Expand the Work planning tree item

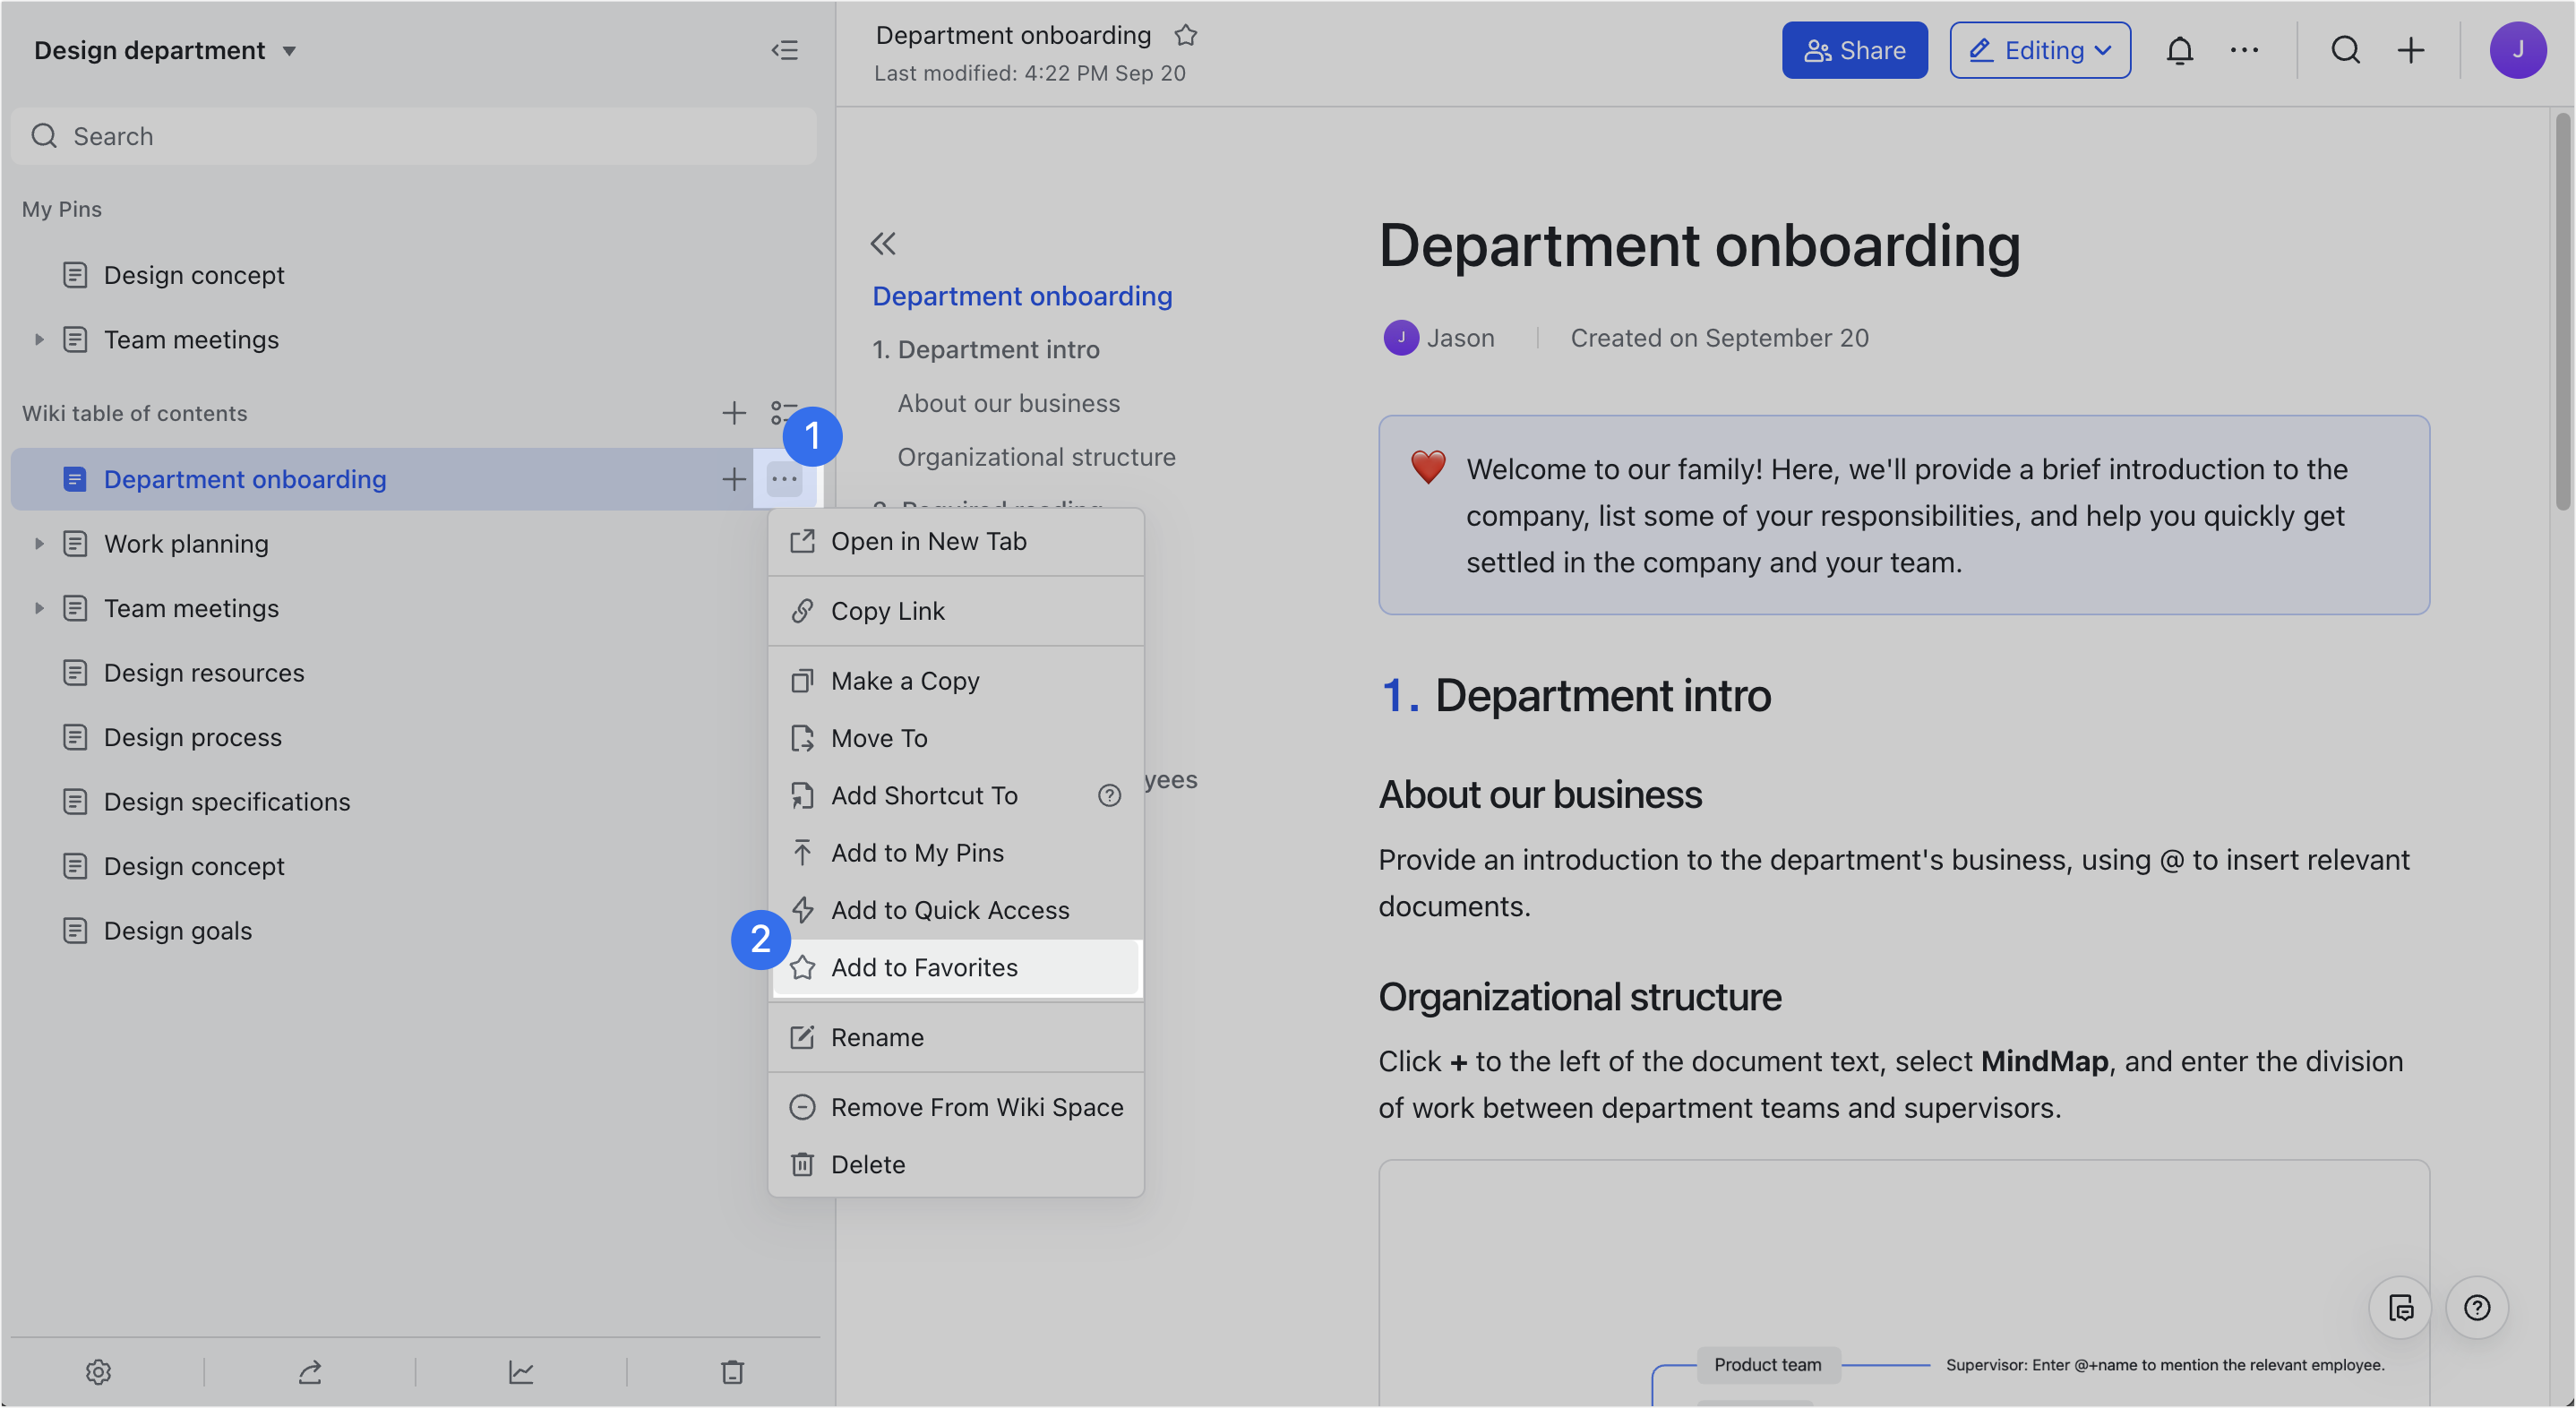click(39, 544)
